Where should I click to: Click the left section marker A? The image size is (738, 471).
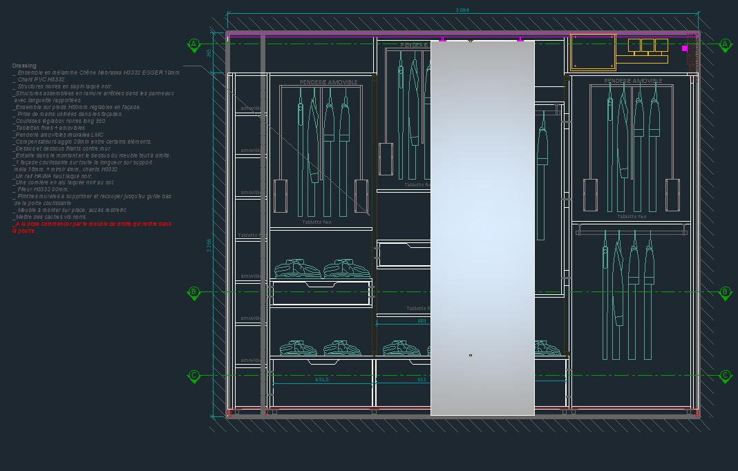[x=194, y=45]
